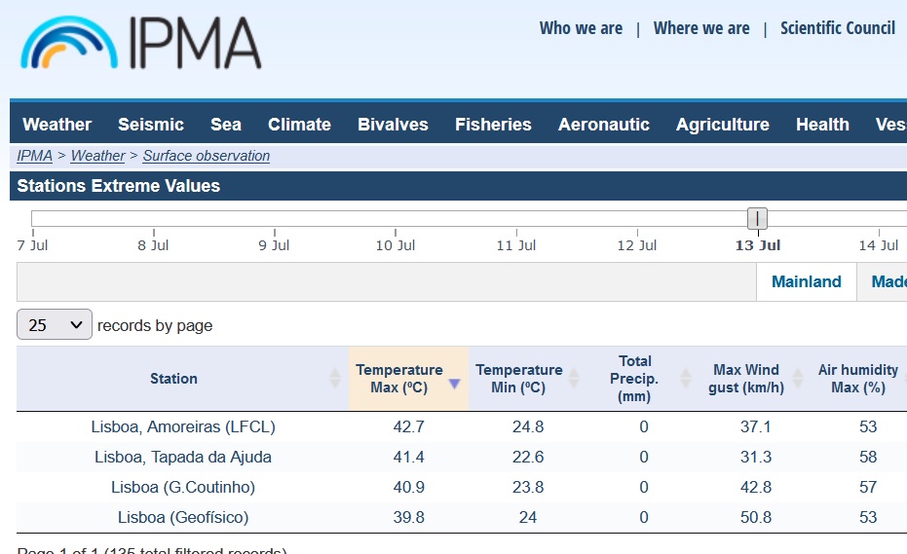Viewport: 907px width, 554px height.
Task: Select the Mainland region tab
Action: 806,282
